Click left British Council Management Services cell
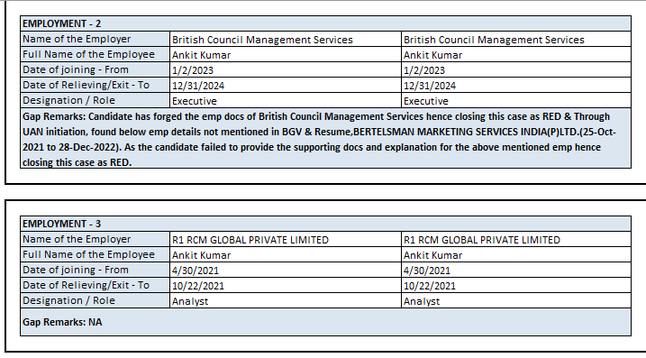Image resolution: width=646 pixels, height=358 pixels. [285, 39]
